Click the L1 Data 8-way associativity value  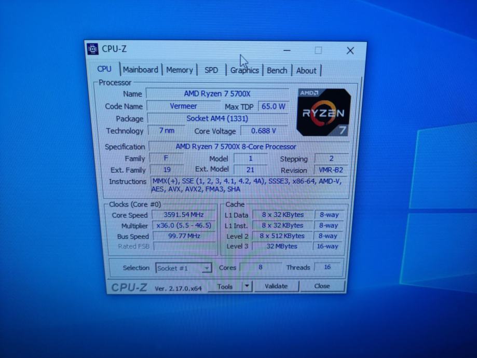tap(329, 215)
